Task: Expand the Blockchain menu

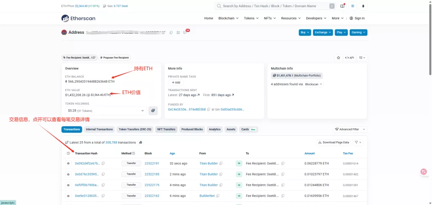Action: pos(228,18)
